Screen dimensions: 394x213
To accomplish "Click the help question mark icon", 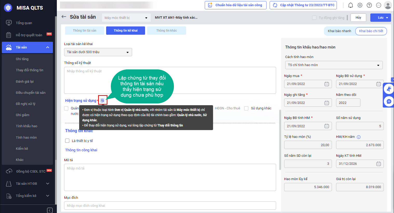I will tap(369, 5).
